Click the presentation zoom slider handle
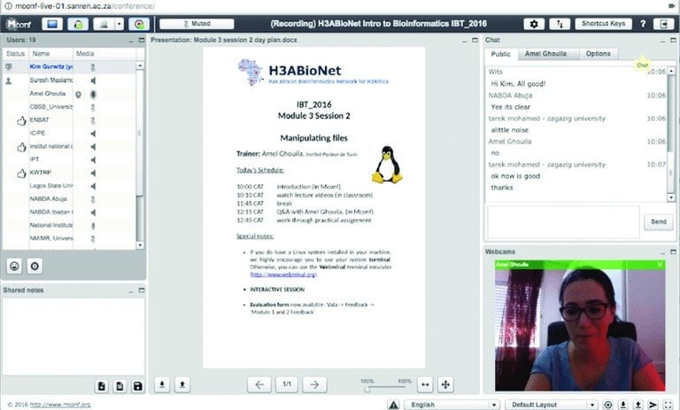This screenshot has height=410, width=680. (x=367, y=390)
